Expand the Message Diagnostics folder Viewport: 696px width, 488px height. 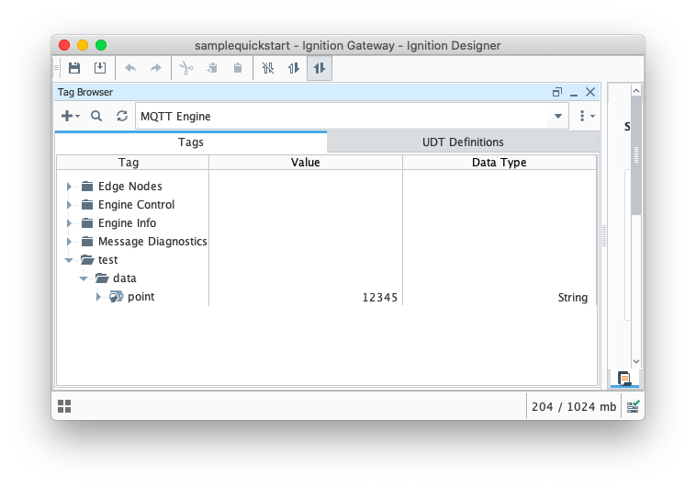69,242
